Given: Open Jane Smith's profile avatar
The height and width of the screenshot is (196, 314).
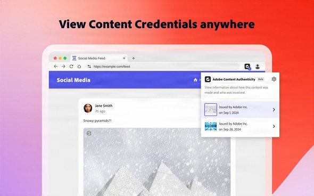Looking at the screenshot, I should coord(88,108).
